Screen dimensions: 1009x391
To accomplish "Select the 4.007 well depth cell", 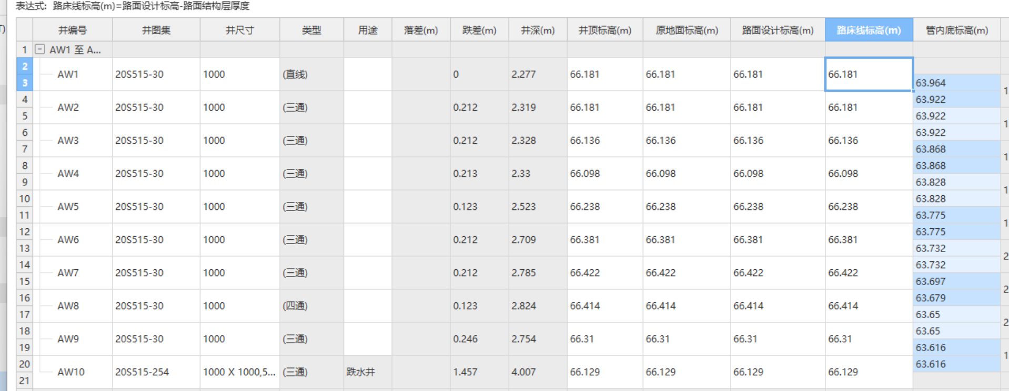I will [523, 372].
